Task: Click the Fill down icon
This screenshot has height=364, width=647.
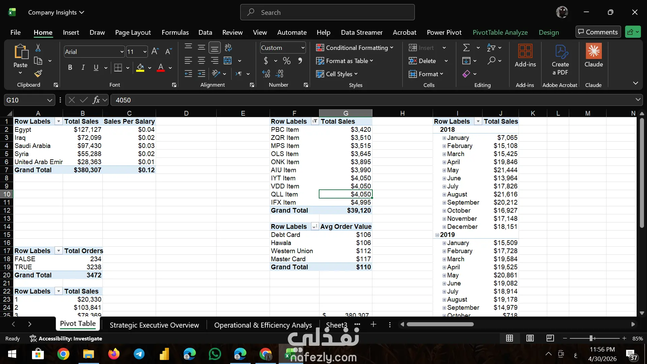Action: 466,61
